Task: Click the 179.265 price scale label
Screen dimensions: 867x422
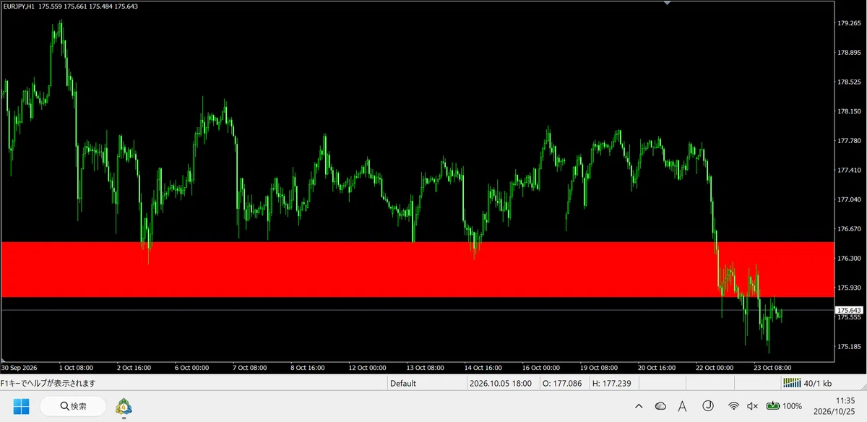Action: [848, 23]
